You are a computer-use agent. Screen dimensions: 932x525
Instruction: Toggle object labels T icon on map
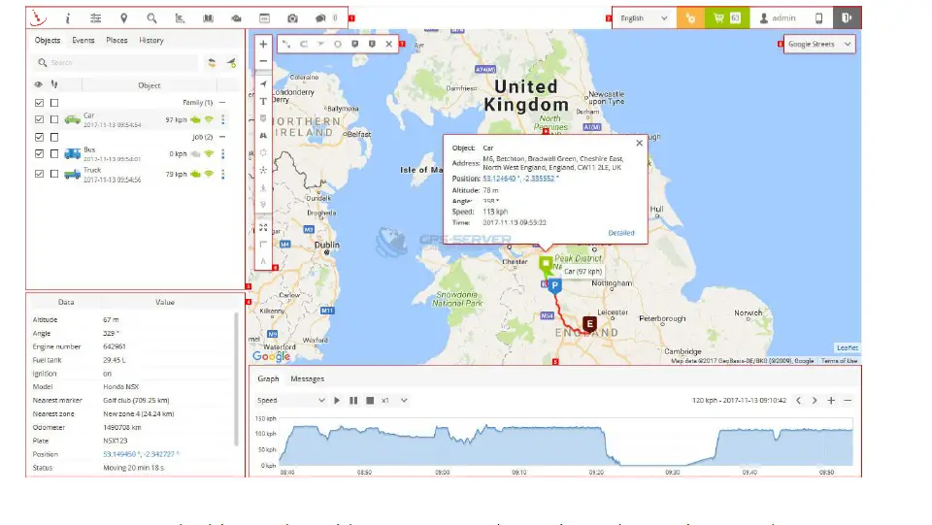point(263,101)
